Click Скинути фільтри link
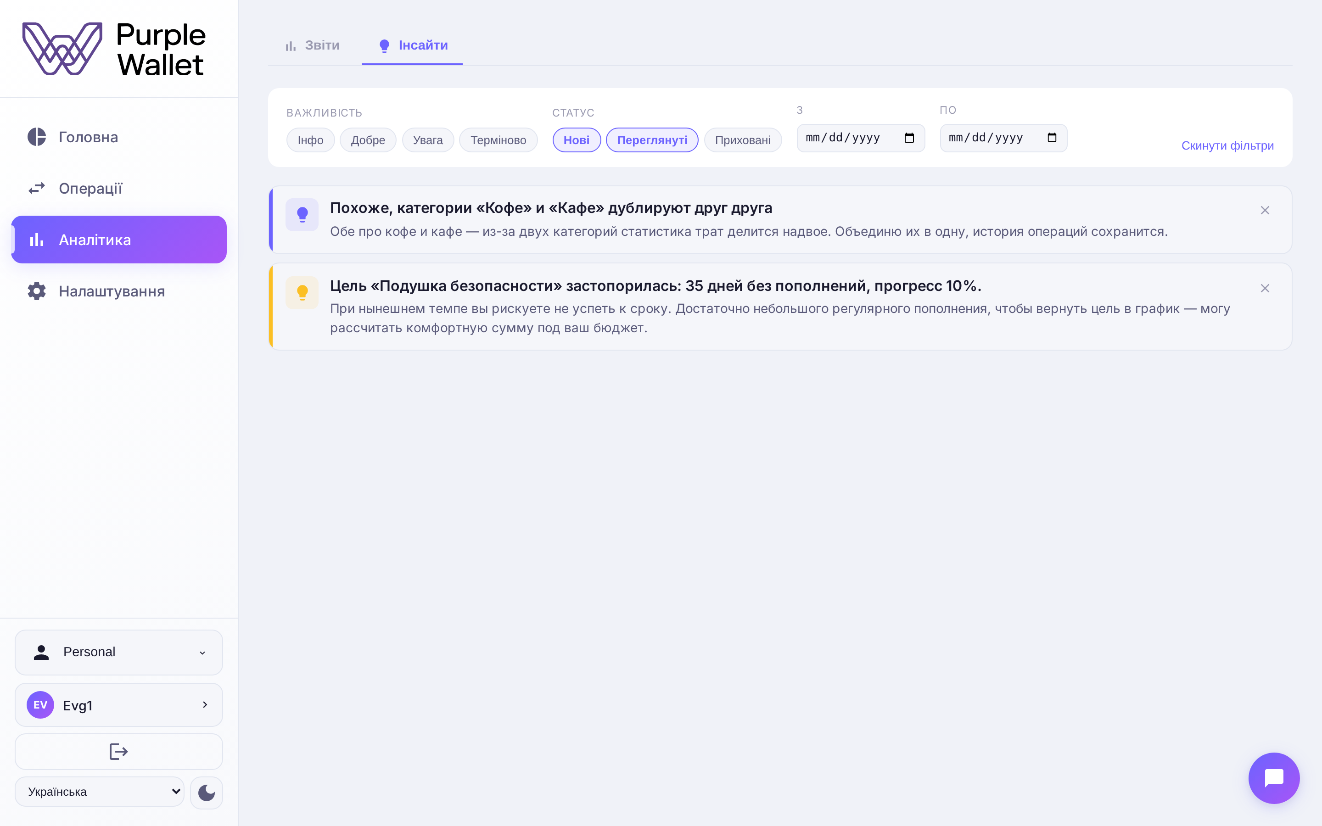 click(1227, 145)
